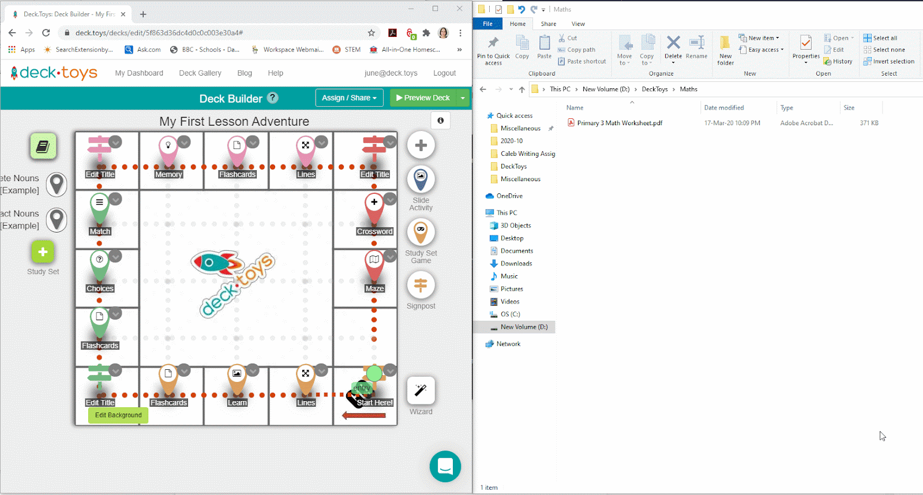
Task: Add a new activity with the plus button
Action: (421, 145)
